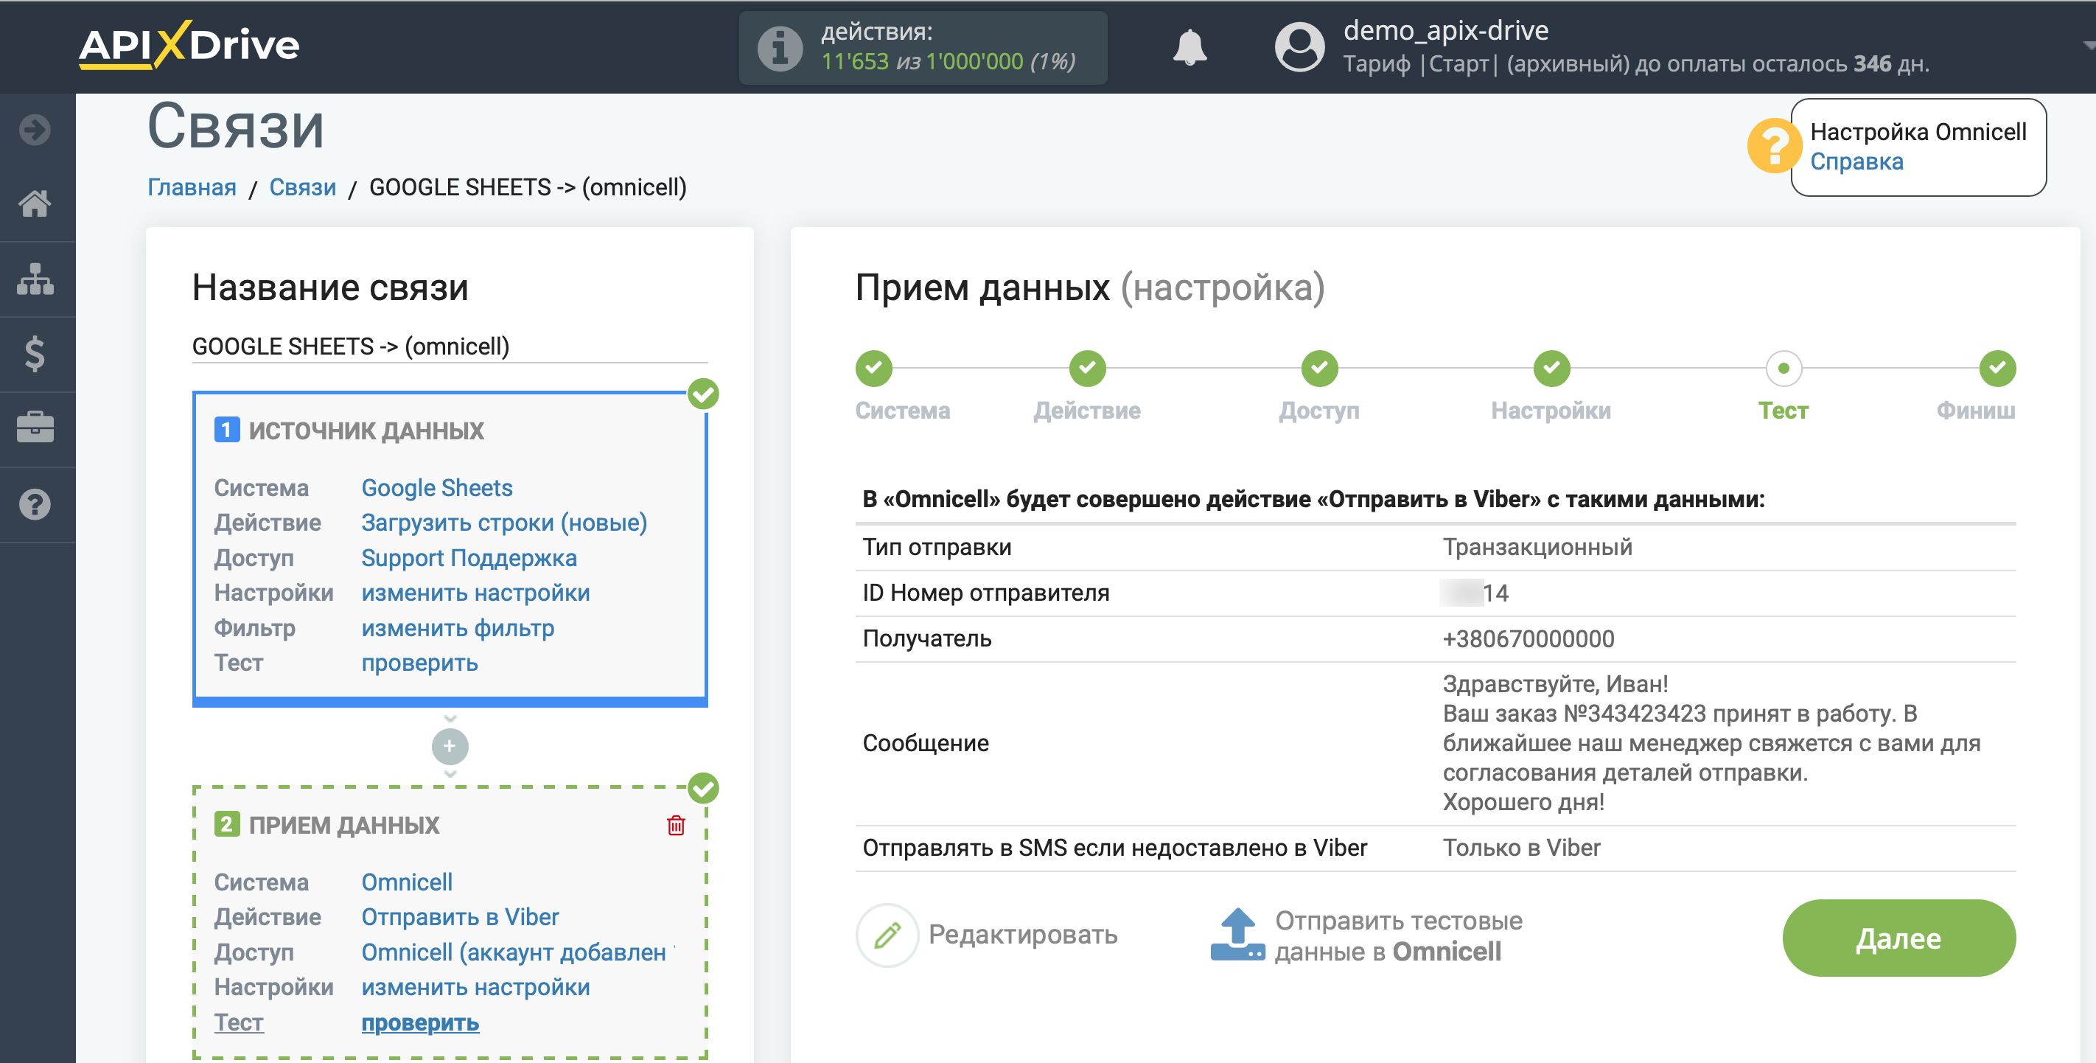The width and height of the screenshot is (2096, 1063).
Task: Click the upload test data icon
Action: click(1237, 935)
